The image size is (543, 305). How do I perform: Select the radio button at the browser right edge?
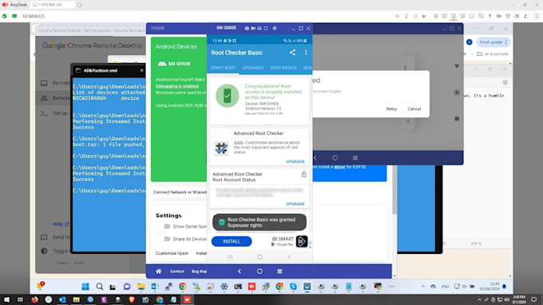pyautogui.click(x=457, y=93)
